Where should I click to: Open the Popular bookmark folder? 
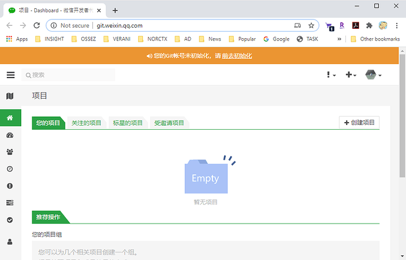pyautogui.click(x=242, y=39)
